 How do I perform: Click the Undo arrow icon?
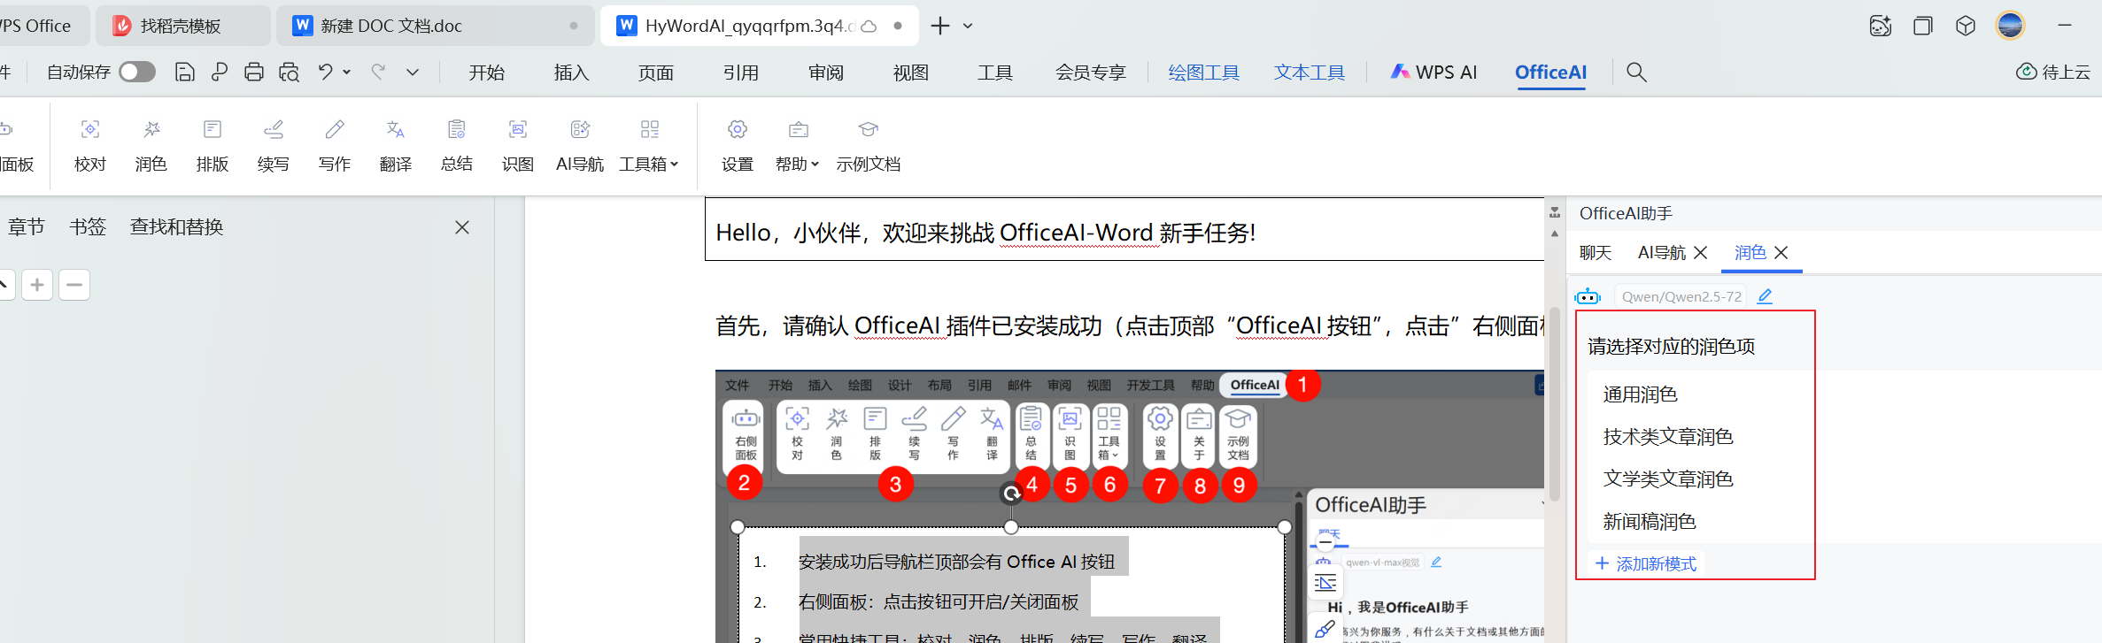pyautogui.click(x=326, y=72)
